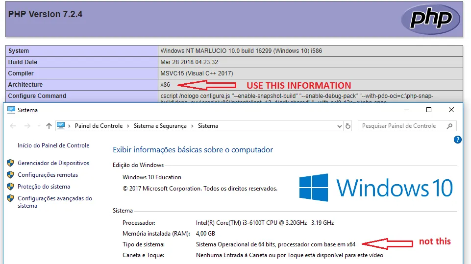Image resolution: width=471 pixels, height=264 pixels.
Task: Select Windows 10 Education edition text
Action: pos(152,177)
